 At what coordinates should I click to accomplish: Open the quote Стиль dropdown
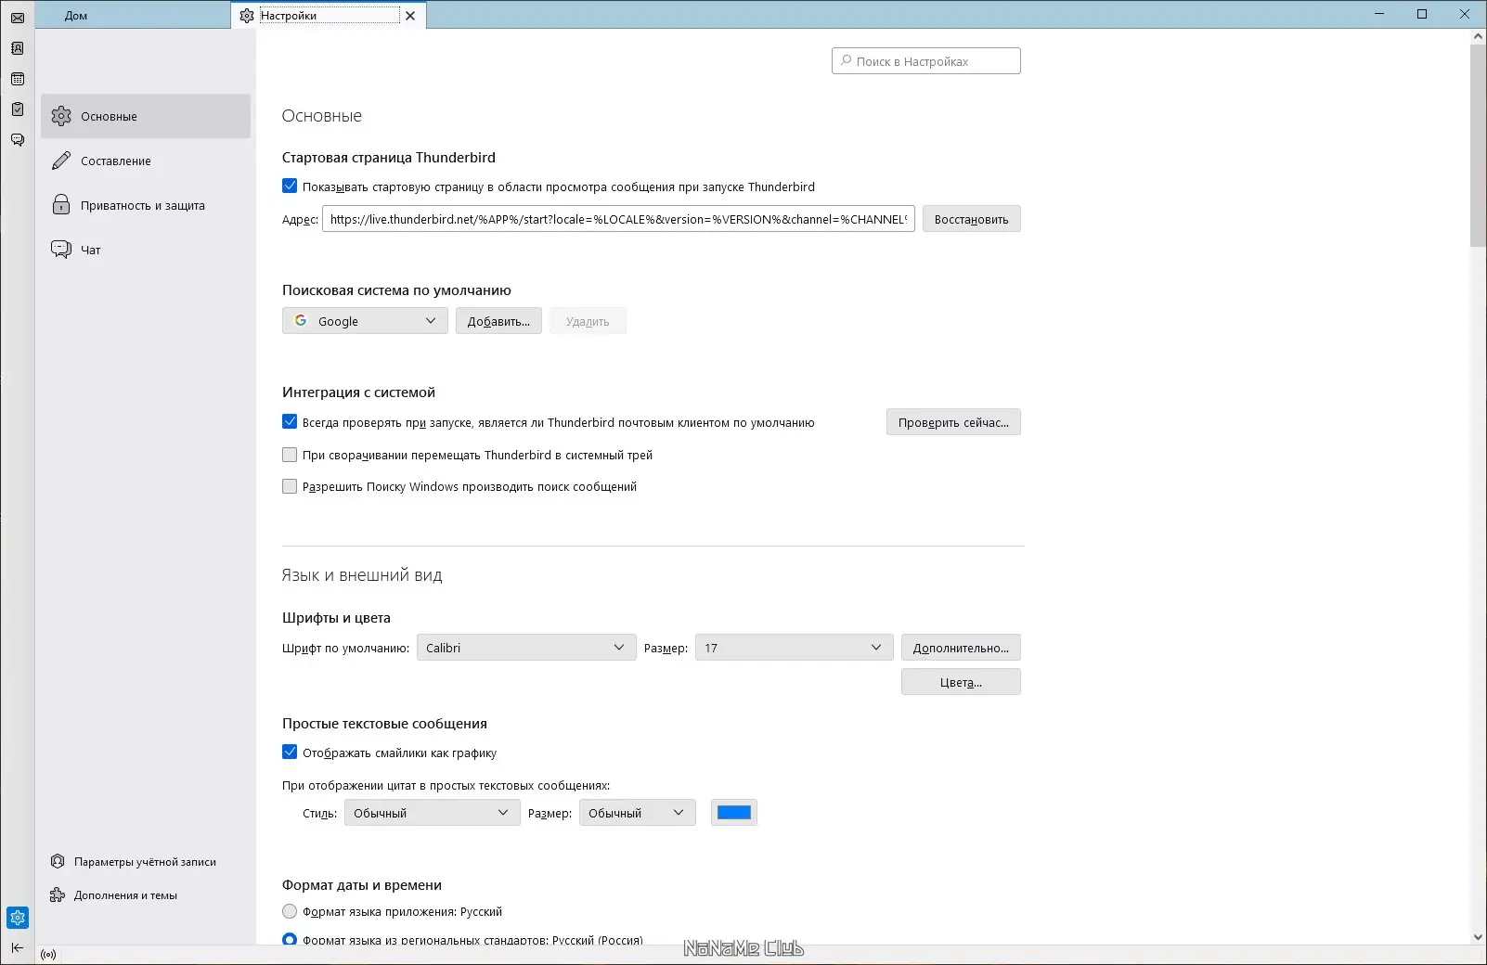[x=432, y=813]
